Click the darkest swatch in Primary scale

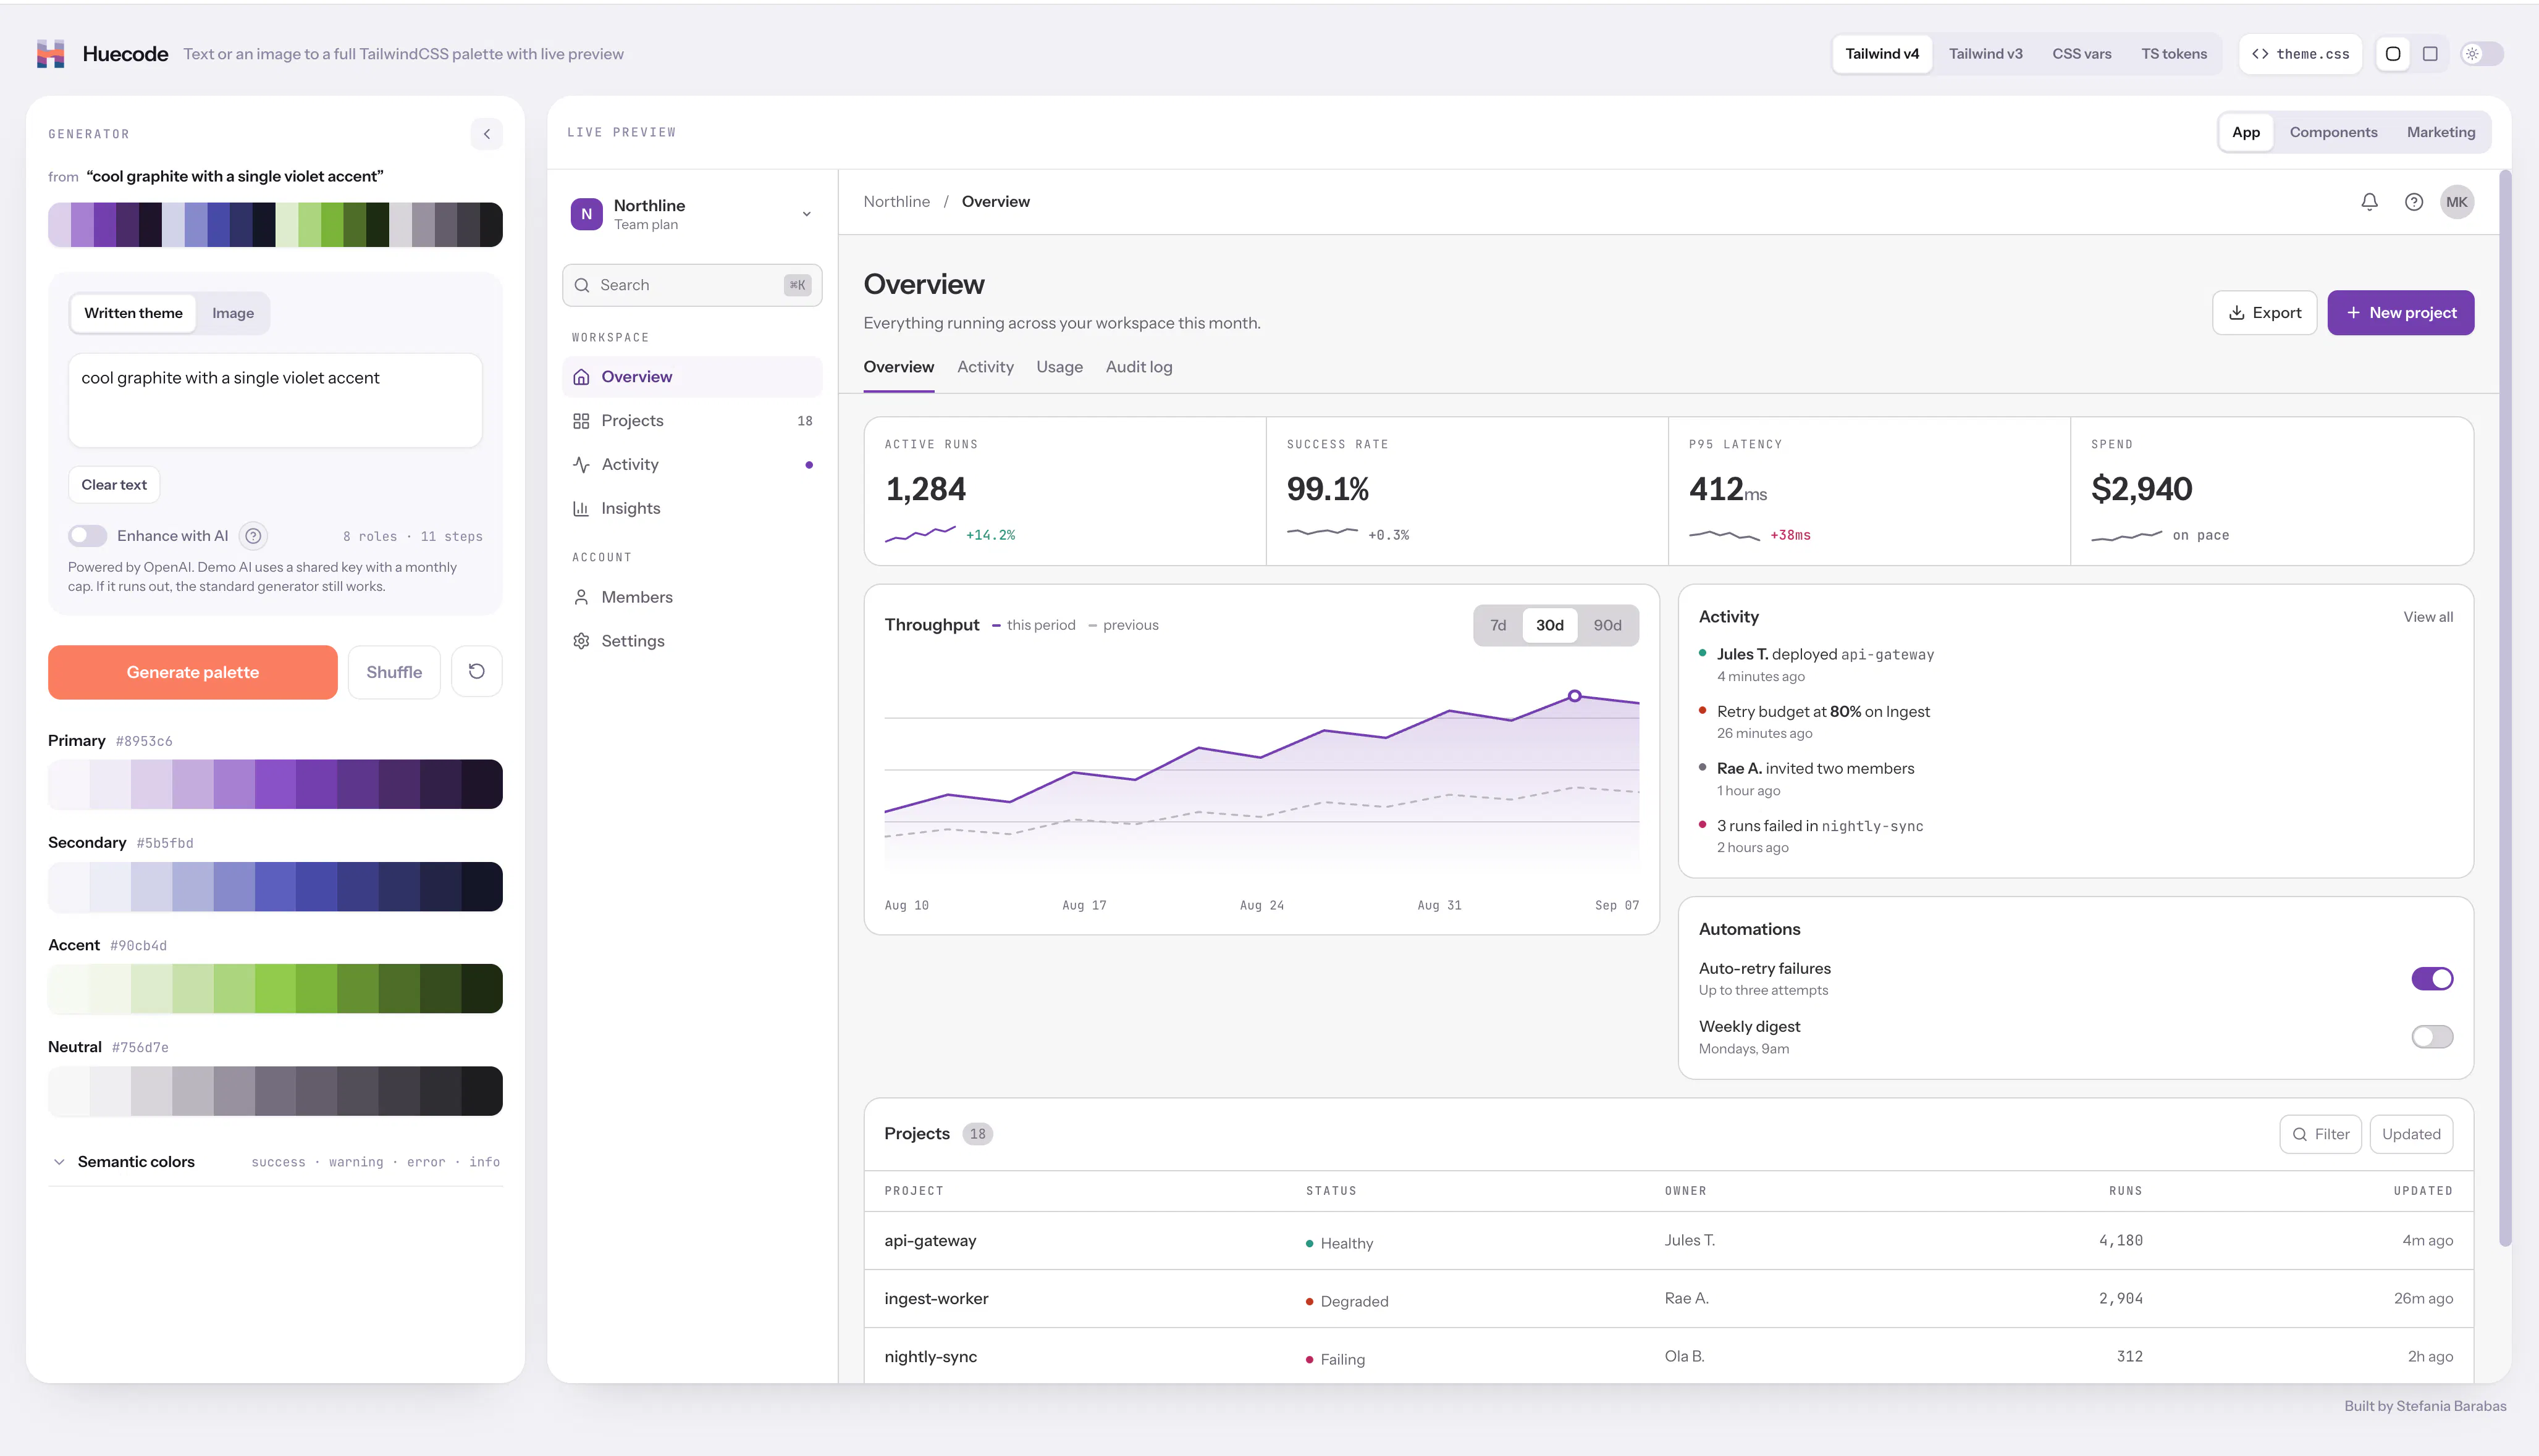pyautogui.click(x=482, y=784)
